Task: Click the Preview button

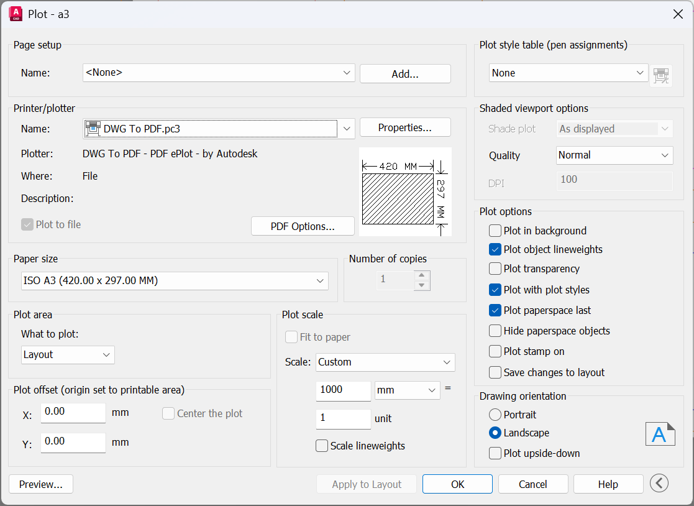Action: [x=41, y=484]
